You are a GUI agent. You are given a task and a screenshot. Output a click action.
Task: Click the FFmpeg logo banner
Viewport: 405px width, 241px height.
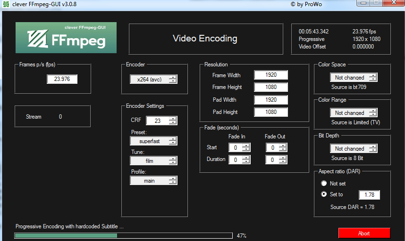(66, 38)
